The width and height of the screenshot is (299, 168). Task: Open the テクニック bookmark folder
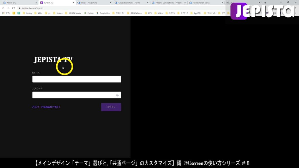pyautogui.click(x=183, y=13)
